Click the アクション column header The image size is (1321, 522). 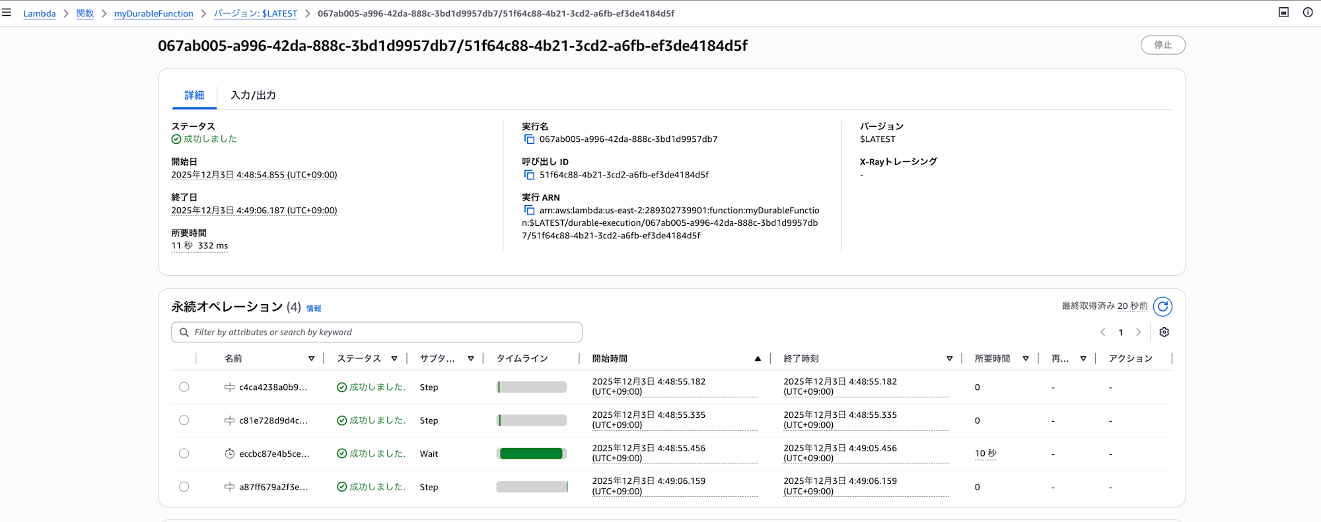1131,359
